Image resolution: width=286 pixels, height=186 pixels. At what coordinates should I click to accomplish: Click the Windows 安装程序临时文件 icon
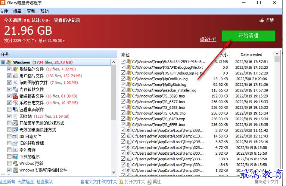coord(15,170)
